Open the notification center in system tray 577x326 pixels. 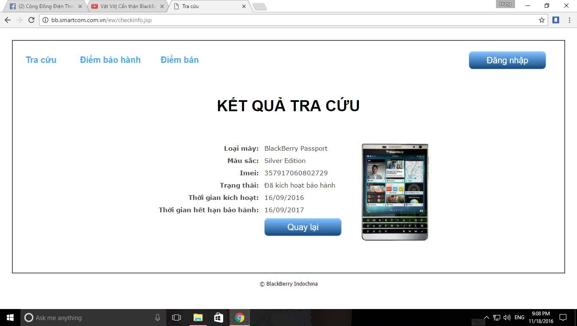point(563,317)
